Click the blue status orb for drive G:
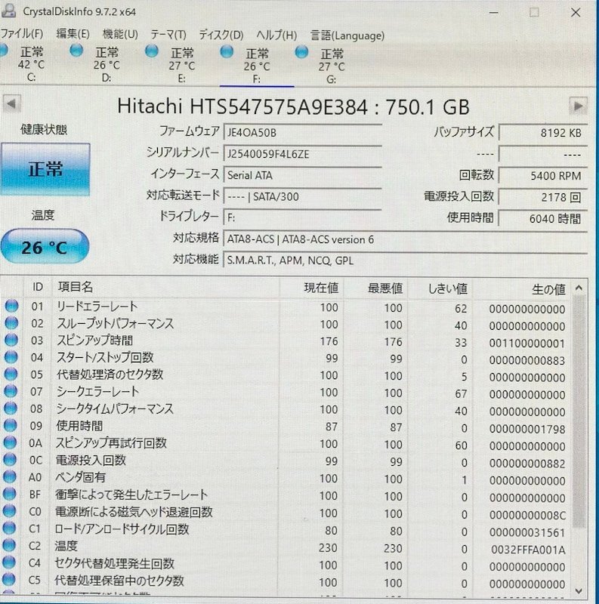This screenshot has width=599, height=604. pyautogui.click(x=302, y=51)
